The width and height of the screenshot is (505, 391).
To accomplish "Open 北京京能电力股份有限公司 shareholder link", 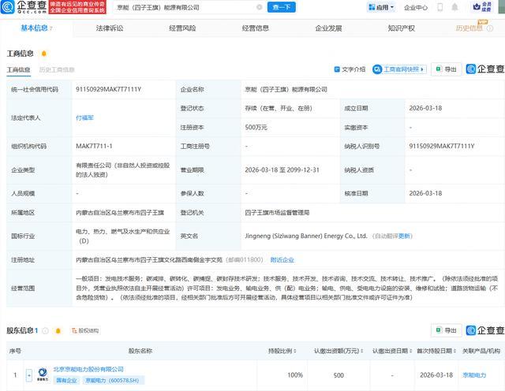I will click(x=88, y=369).
